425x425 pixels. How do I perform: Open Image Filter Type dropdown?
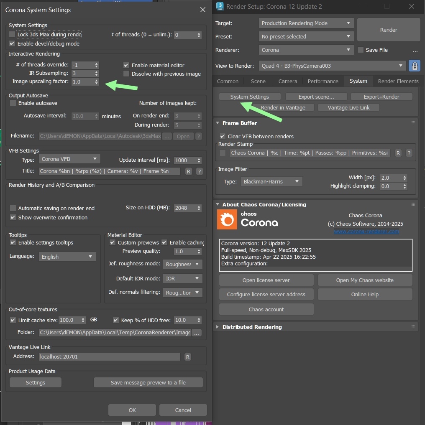[x=271, y=182]
